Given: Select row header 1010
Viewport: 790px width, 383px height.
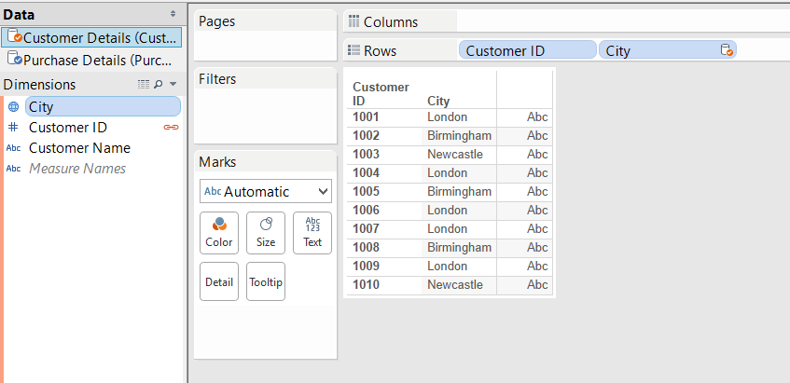Looking at the screenshot, I should [x=366, y=285].
